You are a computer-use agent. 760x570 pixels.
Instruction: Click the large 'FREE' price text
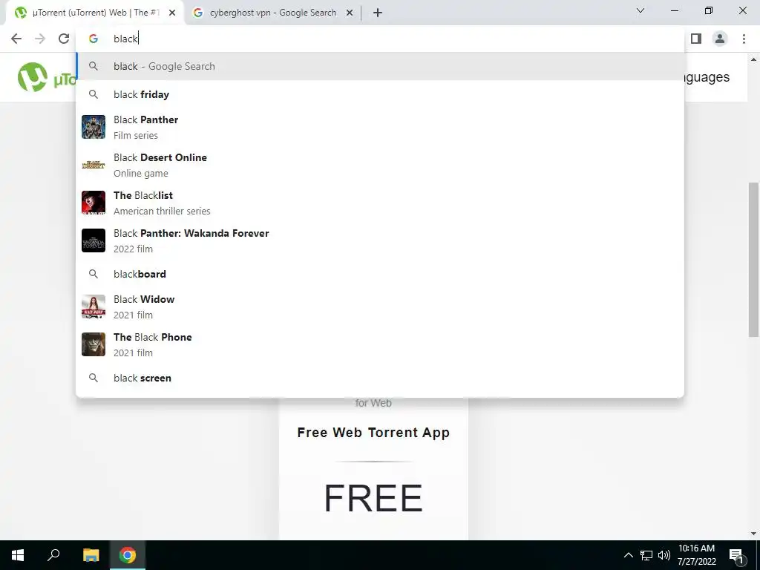tap(373, 498)
